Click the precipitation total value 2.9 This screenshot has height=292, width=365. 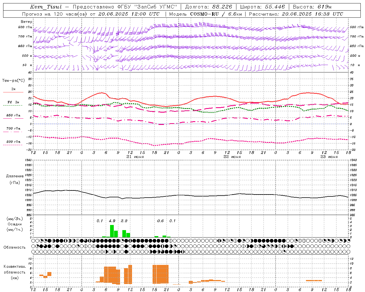coord(124,221)
